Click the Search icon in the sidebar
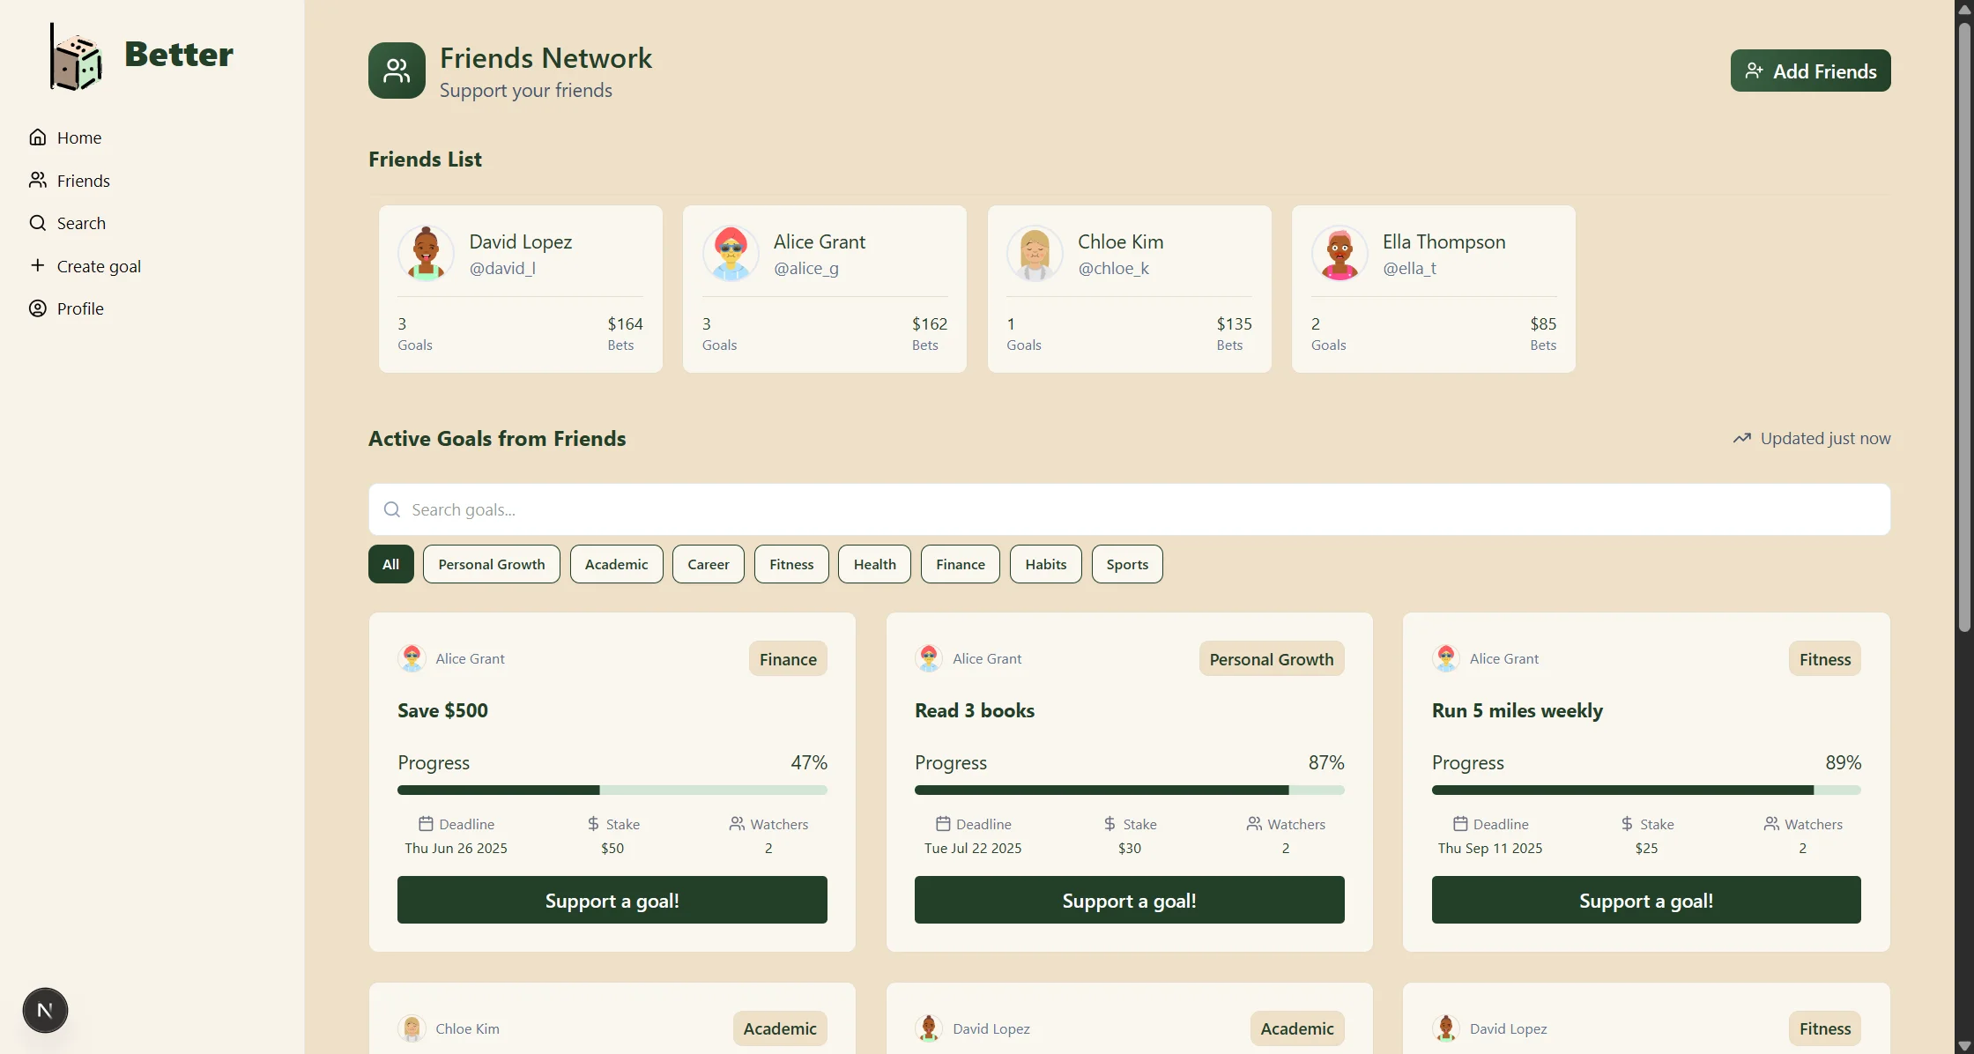The image size is (1974, 1054). tap(37, 222)
